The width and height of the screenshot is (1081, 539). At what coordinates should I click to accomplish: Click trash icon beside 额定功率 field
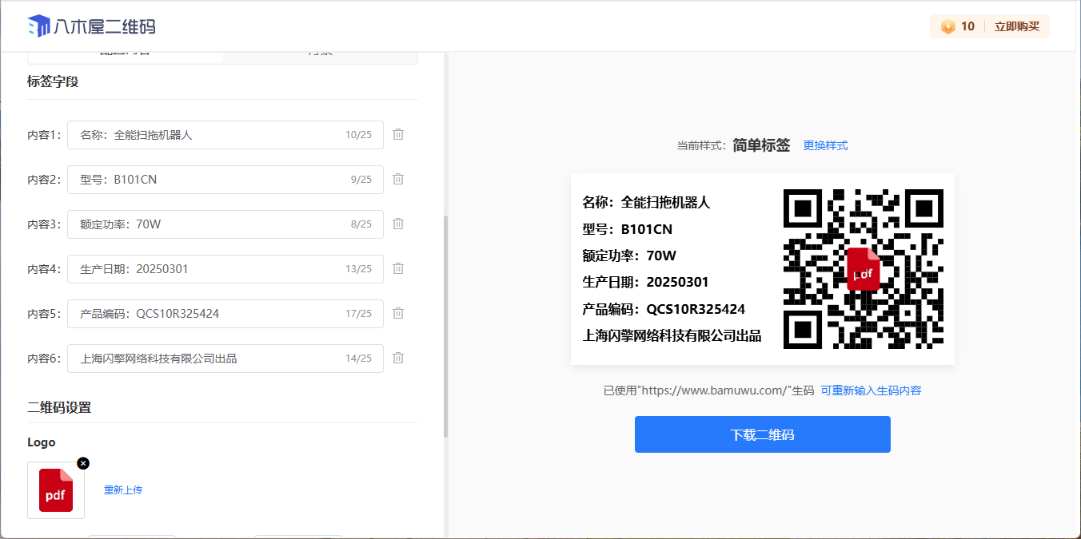(398, 224)
